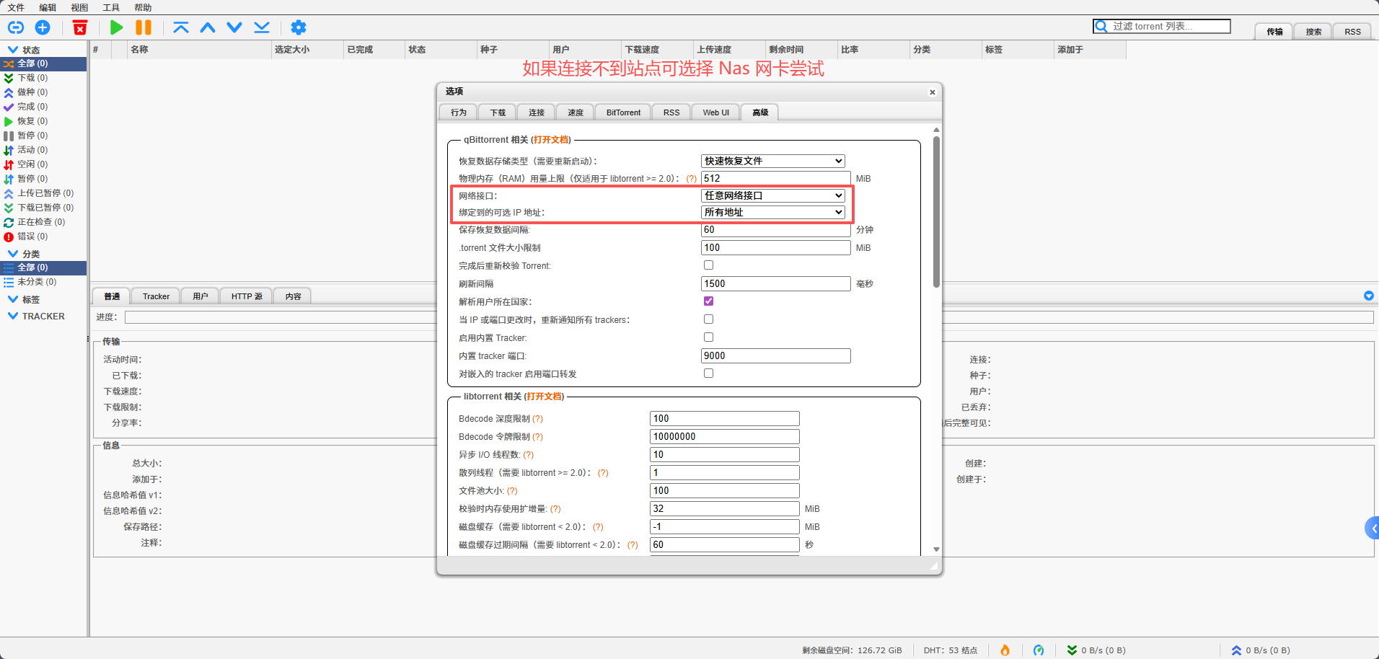The width and height of the screenshot is (1379, 659).
Task: Open the optional IP address dropdown
Action: pos(772,212)
